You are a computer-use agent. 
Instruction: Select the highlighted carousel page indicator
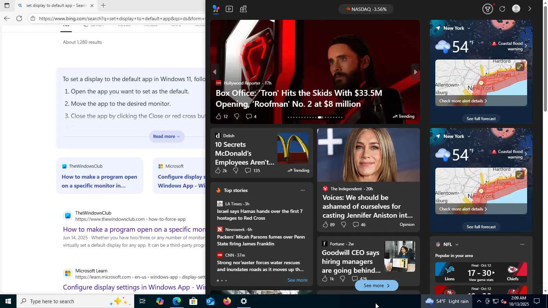click(321, 117)
